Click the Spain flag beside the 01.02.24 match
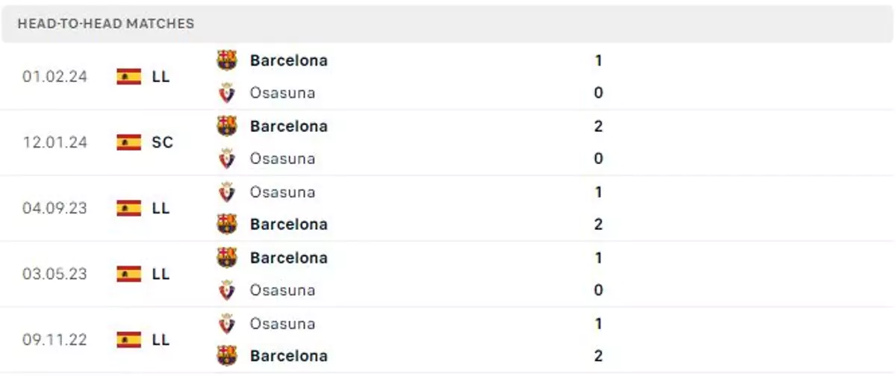This screenshot has height=376, width=896. tap(129, 76)
